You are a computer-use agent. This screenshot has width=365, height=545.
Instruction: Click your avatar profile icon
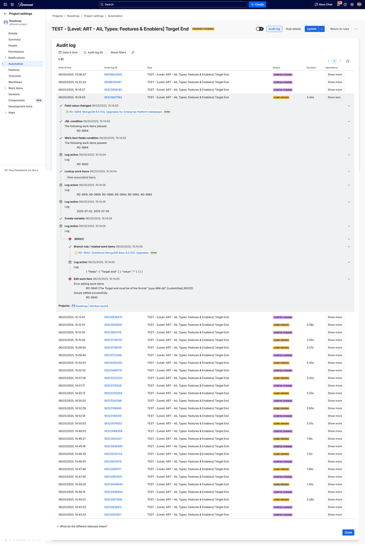360,4
